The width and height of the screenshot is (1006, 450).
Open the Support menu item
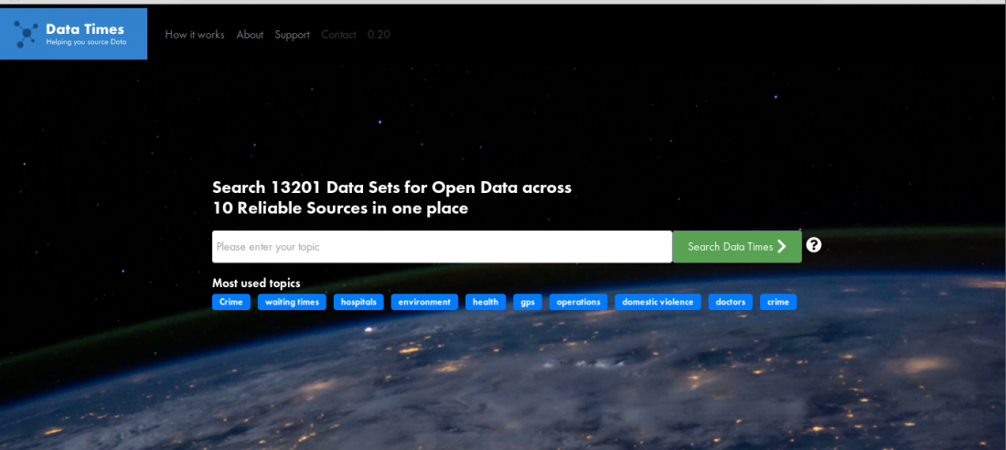click(x=292, y=35)
